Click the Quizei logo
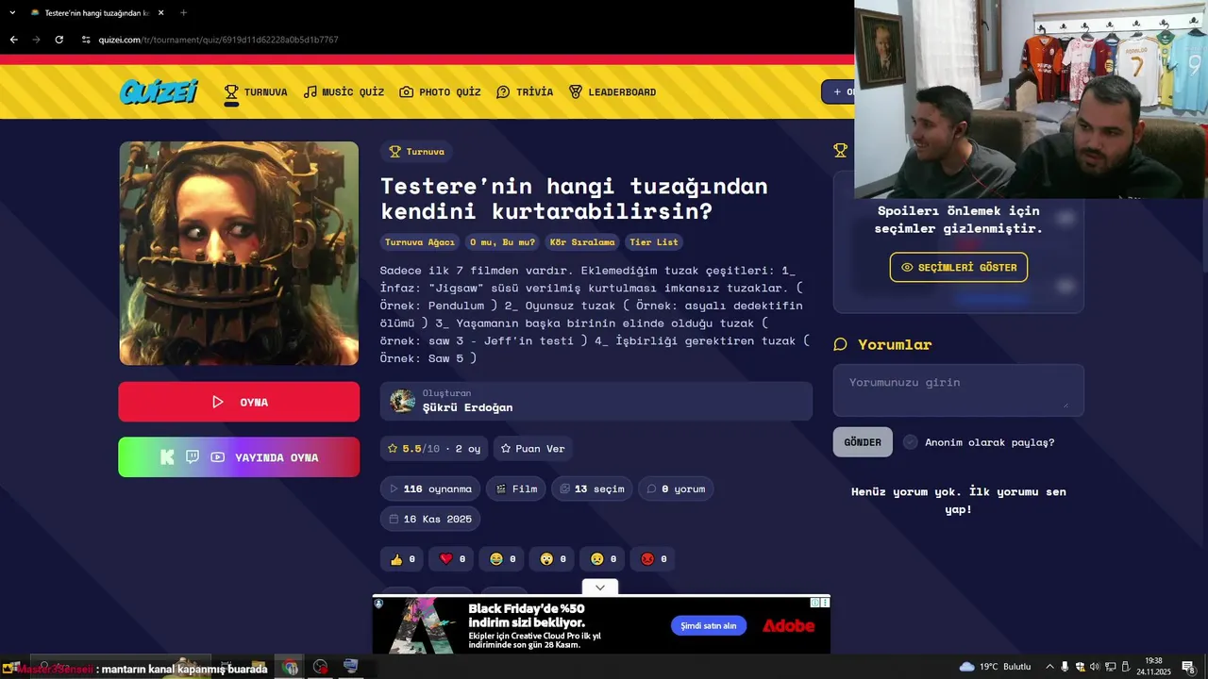 pyautogui.click(x=159, y=91)
